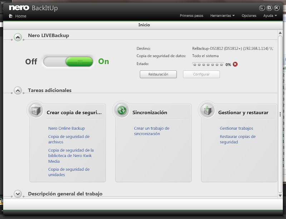Click the 0% status text

click(x=228, y=65)
